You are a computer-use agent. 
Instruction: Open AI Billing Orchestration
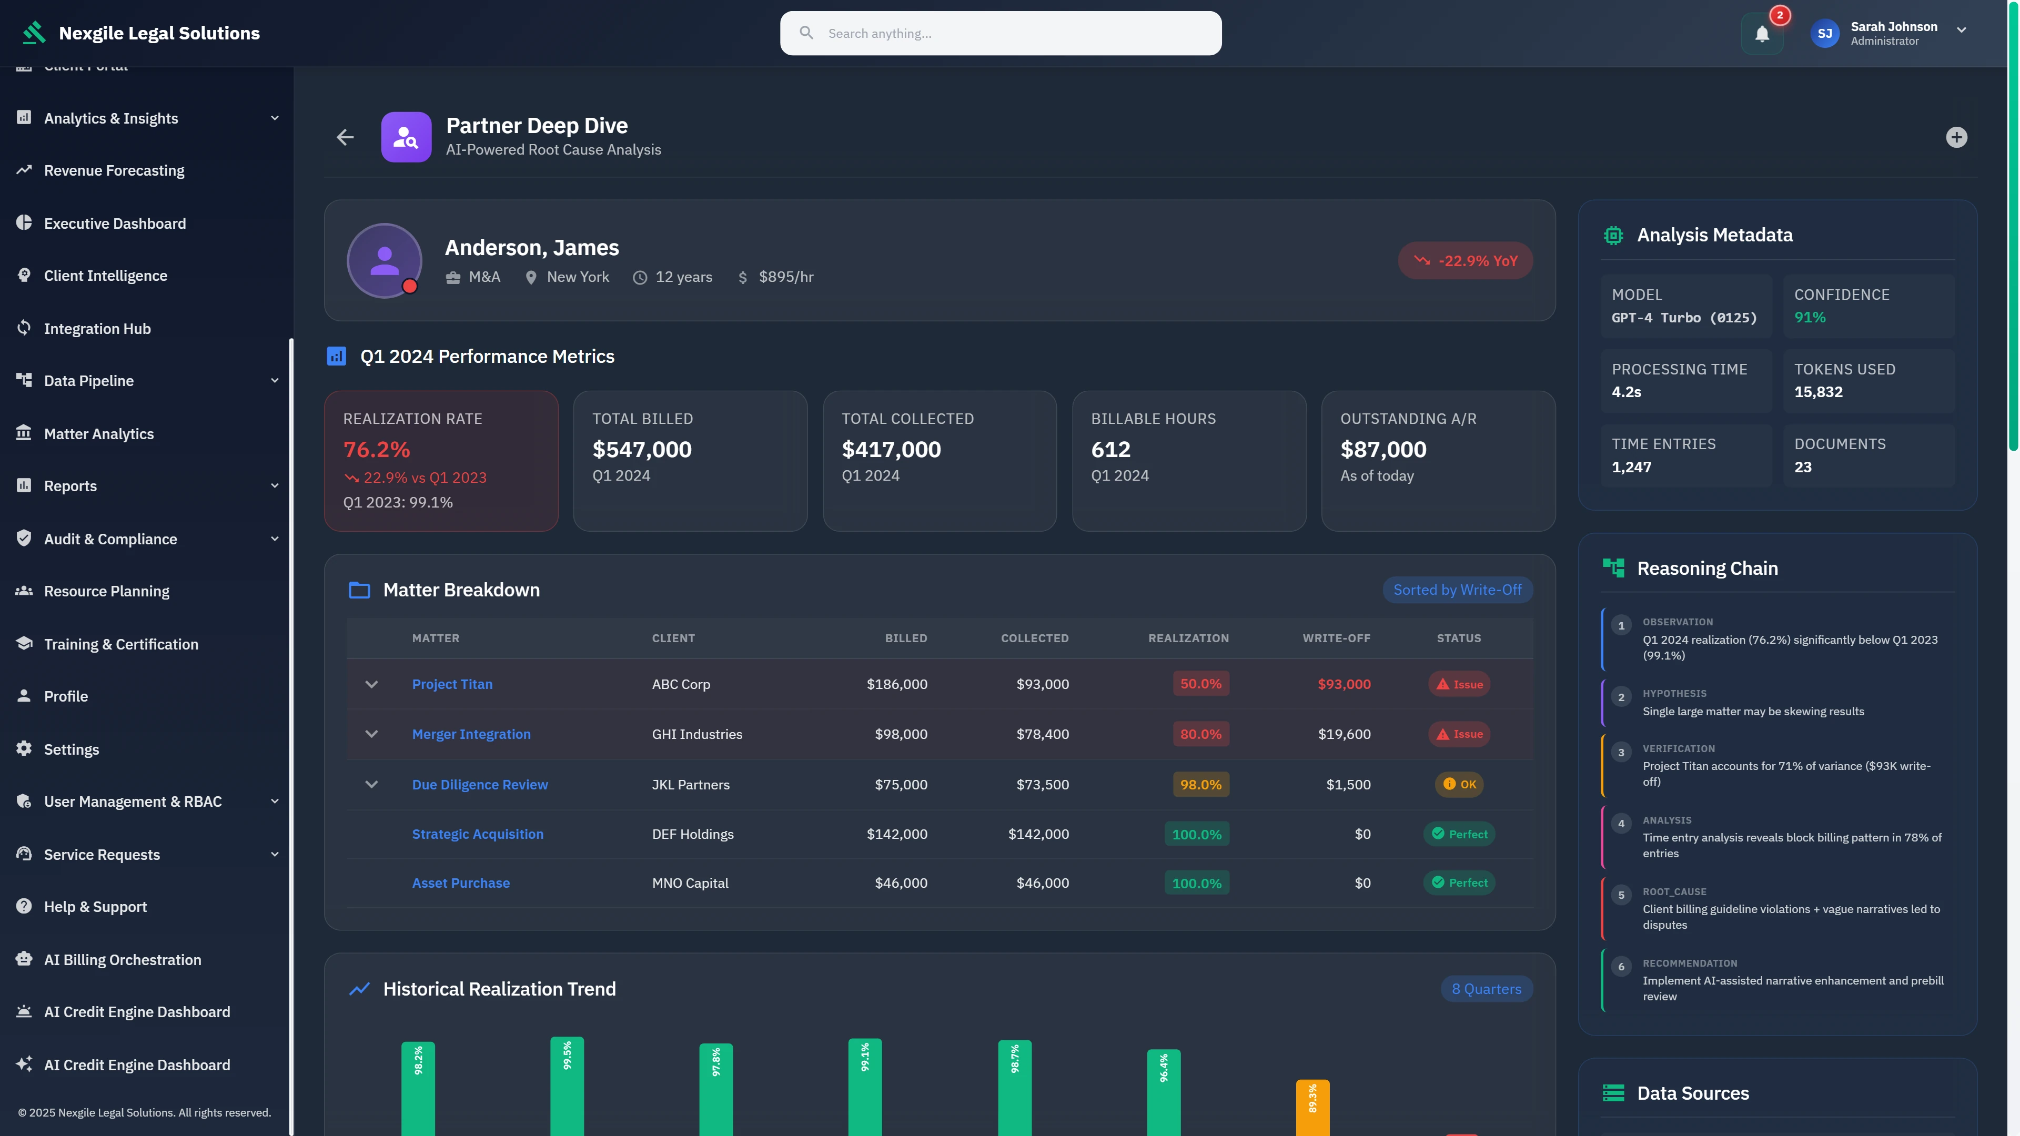tap(123, 959)
